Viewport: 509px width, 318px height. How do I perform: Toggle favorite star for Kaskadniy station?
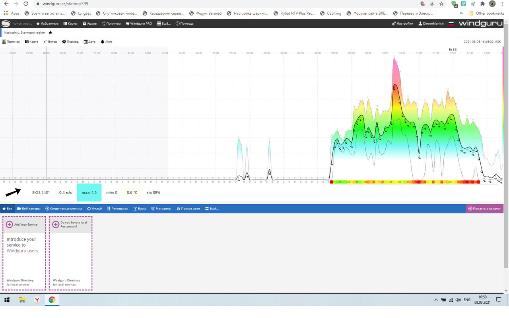click(50, 33)
